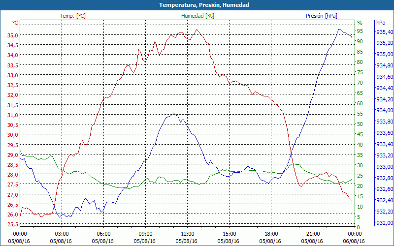Click the 932,00 pressure axis value
Viewport: 394px width, 246px height.
(x=385, y=223)
